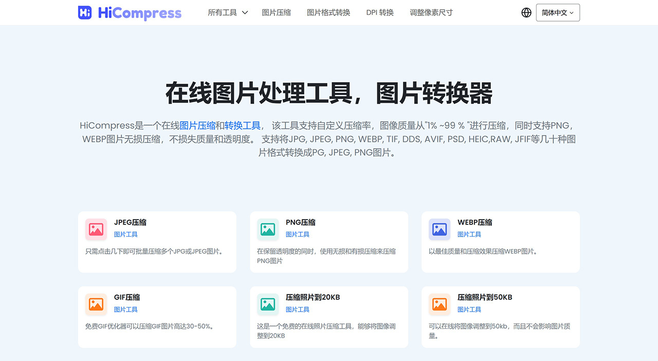Follow the 转换工具 hyperlink
This screenshot has width=658, height=361.
point(242,124)
